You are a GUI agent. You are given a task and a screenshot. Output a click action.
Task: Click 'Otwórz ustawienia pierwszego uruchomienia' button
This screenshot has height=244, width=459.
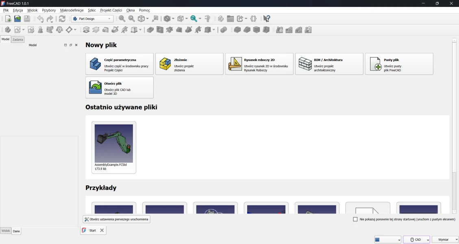click(x=117, y=219)
